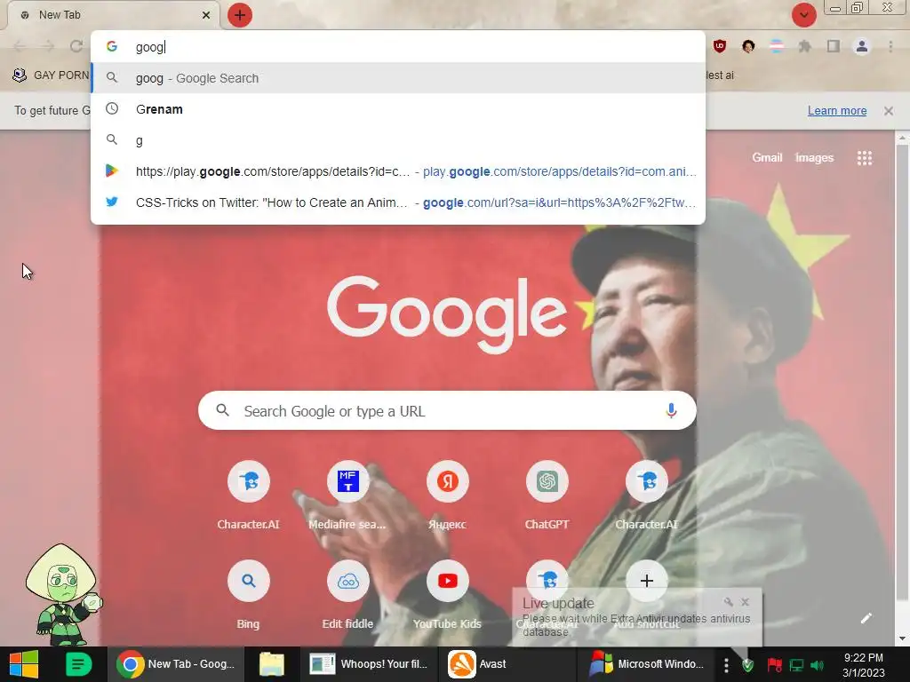The height and width of the screenshot is (682, 910).
Task: Open the Chrome profile icon
Action: [862, 46]
